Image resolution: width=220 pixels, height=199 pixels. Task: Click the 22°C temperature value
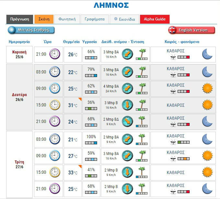click(x=73, y=72)
